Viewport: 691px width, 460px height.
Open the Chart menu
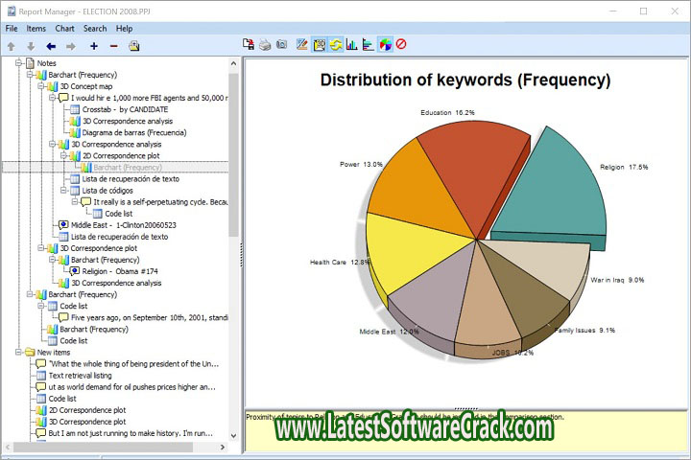point(64,29)
